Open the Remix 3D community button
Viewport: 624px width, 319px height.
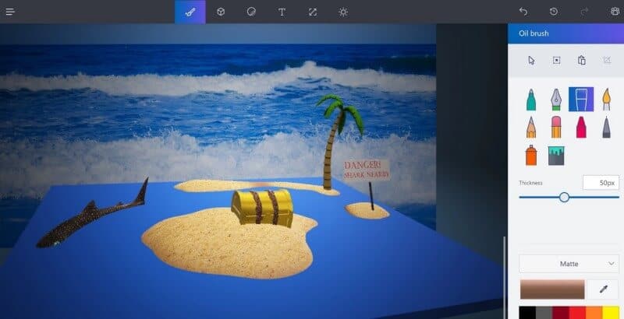[x=615, y=12]
